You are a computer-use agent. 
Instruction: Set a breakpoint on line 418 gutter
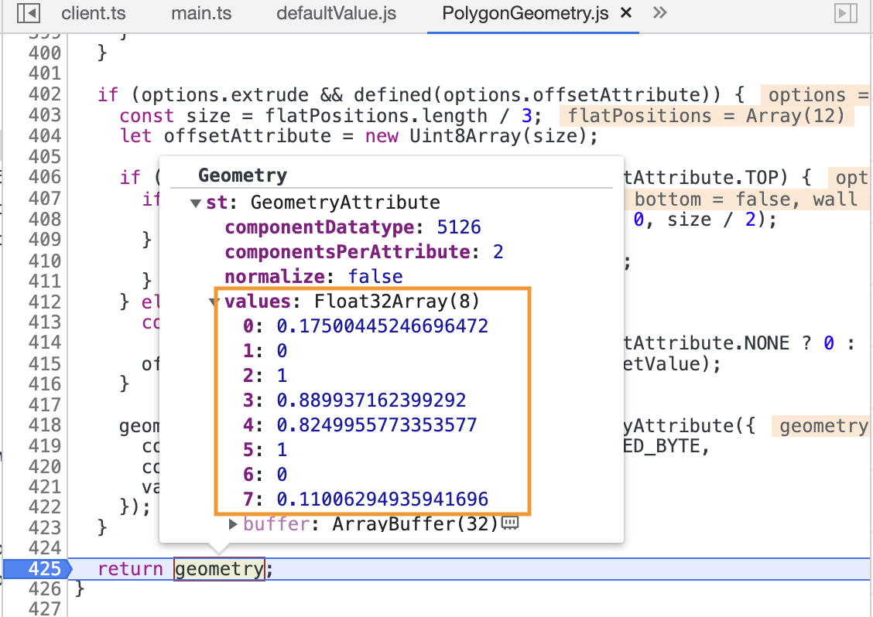pyautogui.click(x=46, y=426)
